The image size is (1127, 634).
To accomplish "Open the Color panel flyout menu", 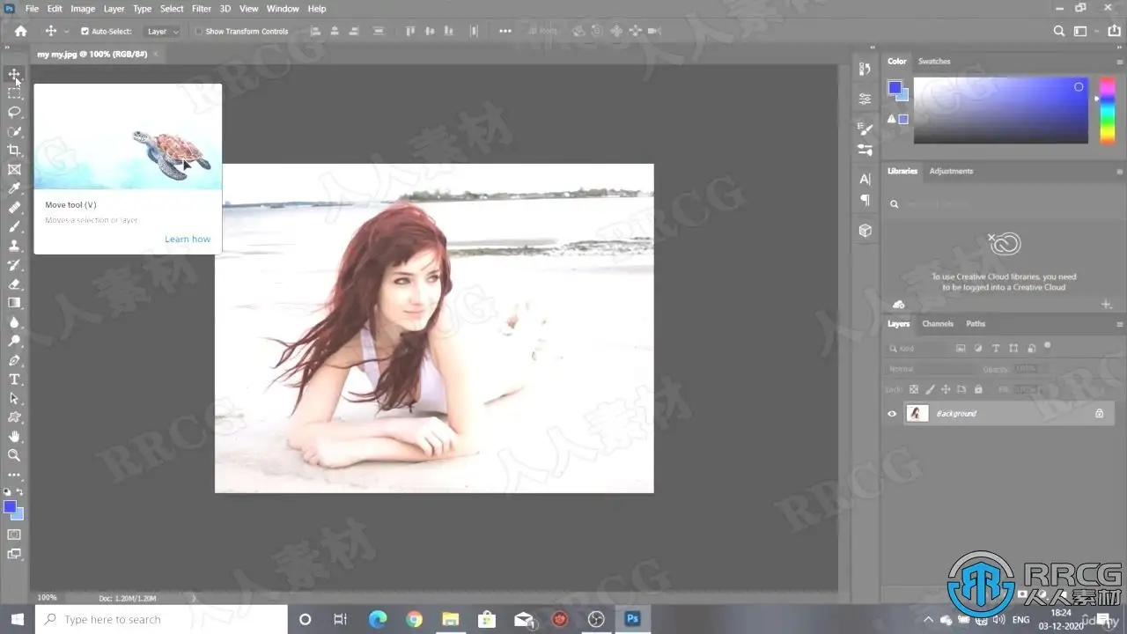I will click(x=1119, y=62).
